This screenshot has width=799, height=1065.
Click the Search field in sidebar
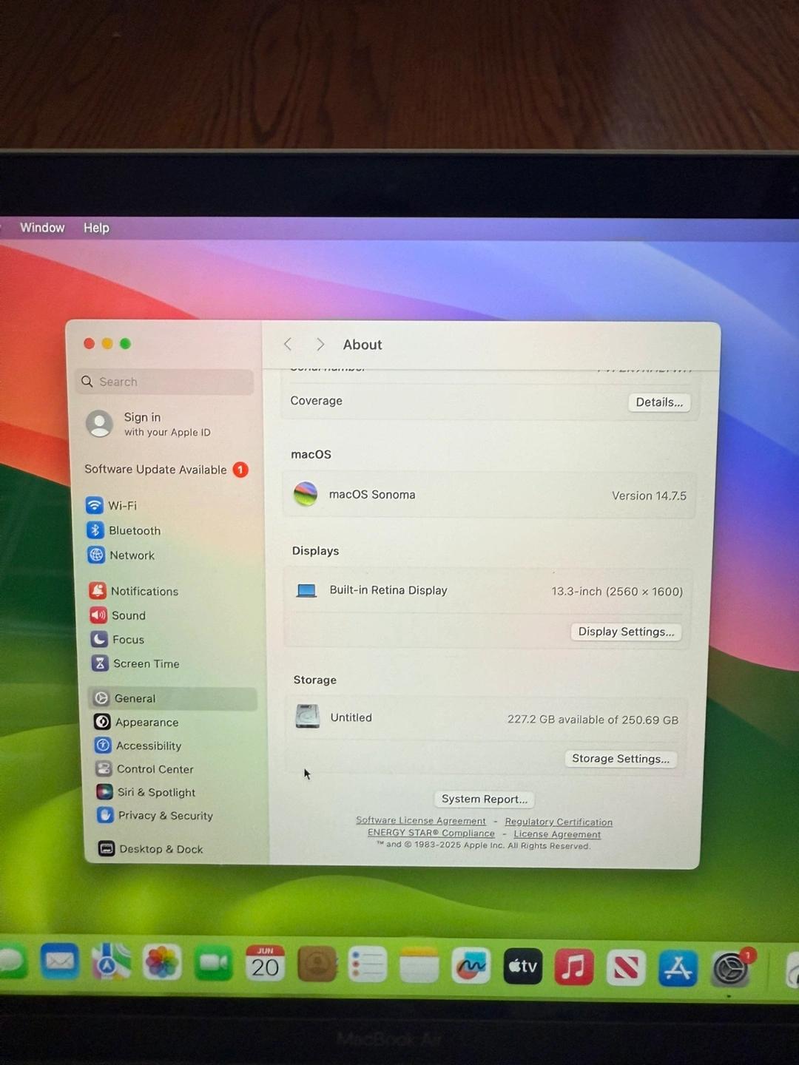(164, 382)
